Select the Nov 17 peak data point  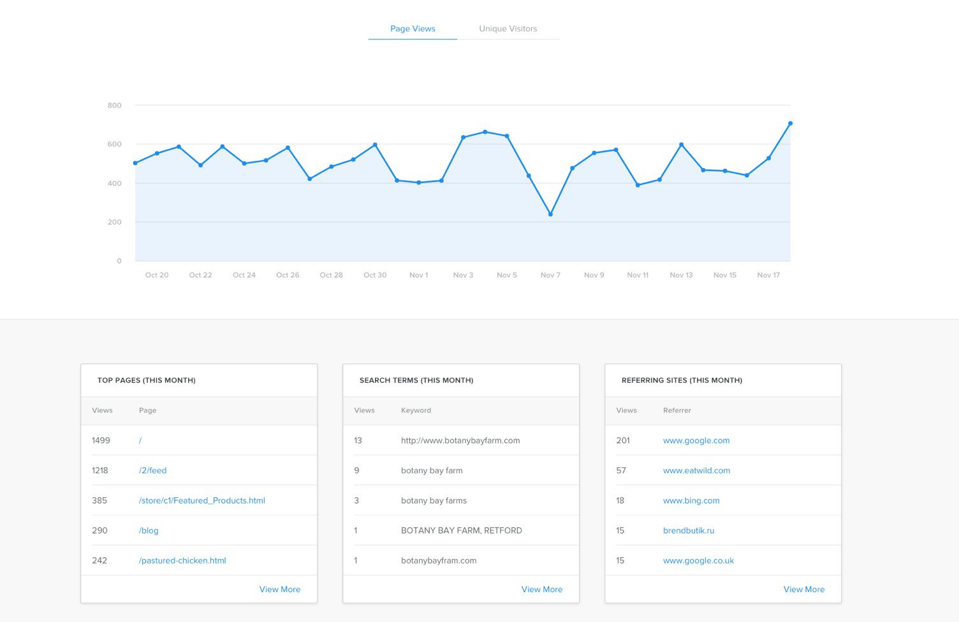pos(790,123)
